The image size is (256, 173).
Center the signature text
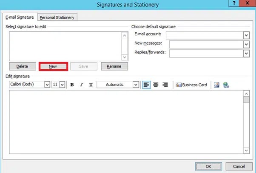[156, 85]
